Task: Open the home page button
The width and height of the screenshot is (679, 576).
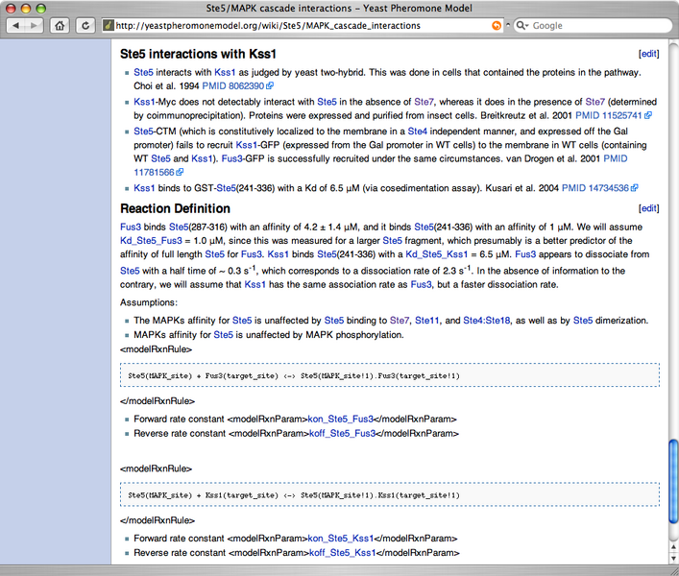Action: point(60,26)
